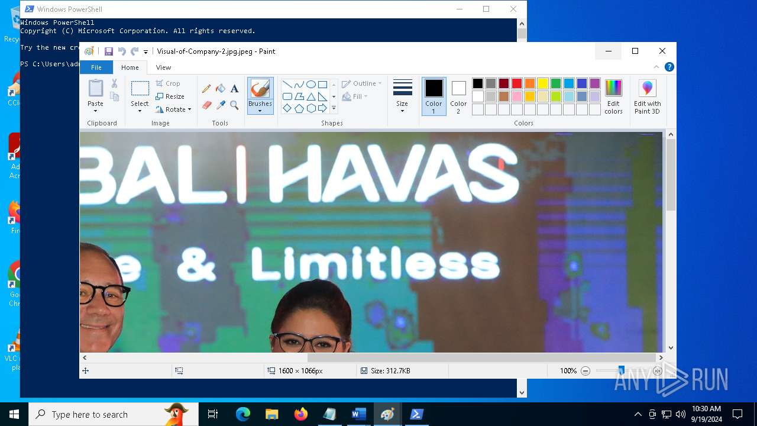Pick the orange color swatch
The image size is (757, 426).
point(530,83)
